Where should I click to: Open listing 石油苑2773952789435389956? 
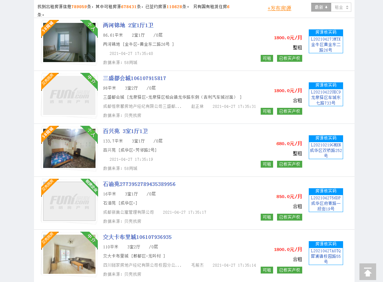(x=139, y=184)
